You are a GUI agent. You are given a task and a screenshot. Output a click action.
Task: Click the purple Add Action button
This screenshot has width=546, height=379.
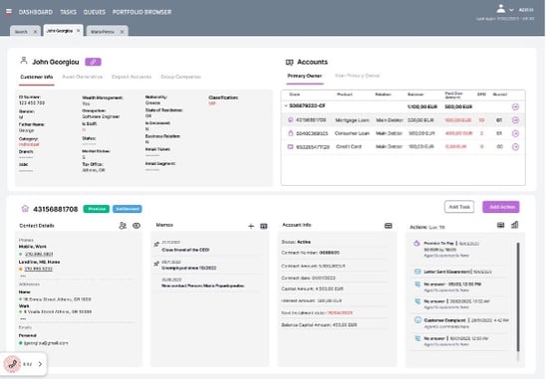point(501,207)
